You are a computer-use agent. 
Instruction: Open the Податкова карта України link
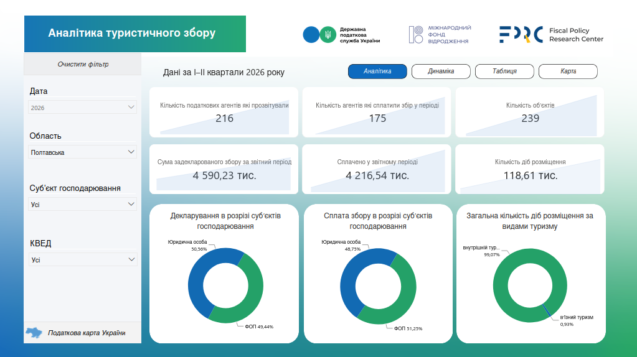[x=87, y=333]
